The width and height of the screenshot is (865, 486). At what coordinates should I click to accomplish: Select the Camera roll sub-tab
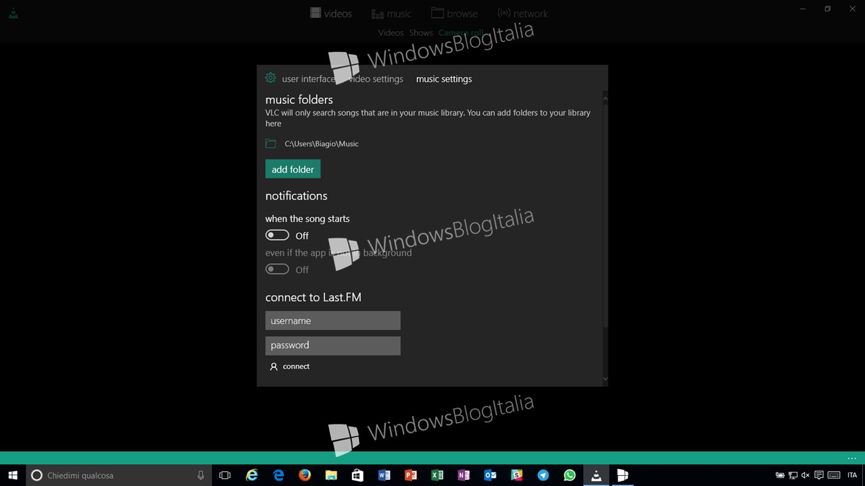pyautogui.click(x=461, y=32)
